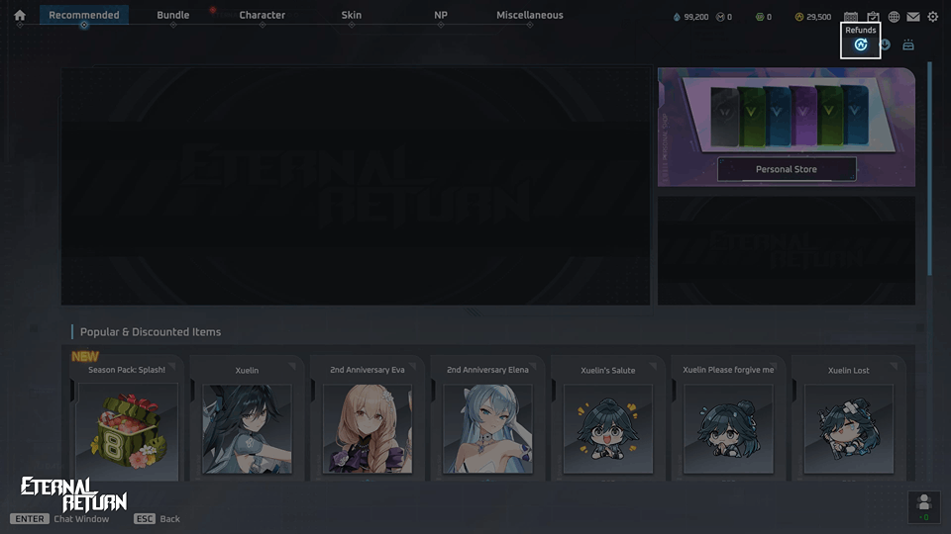Image resolution: width=951 pixels, height=534 pixels.
Task: Open the missions clipboard icon
Action: tap(873, 17)
